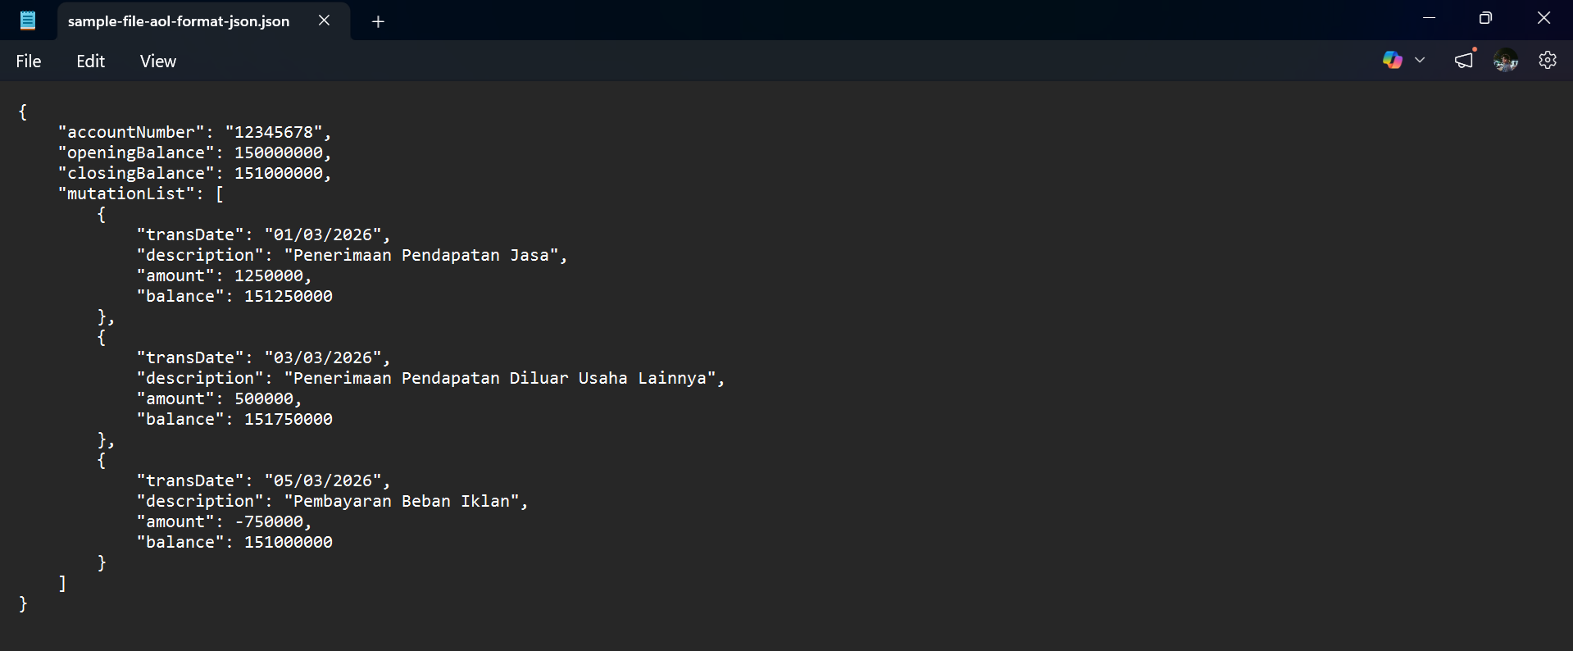
Task: Open the Edit menu
Action: [90, 61]
